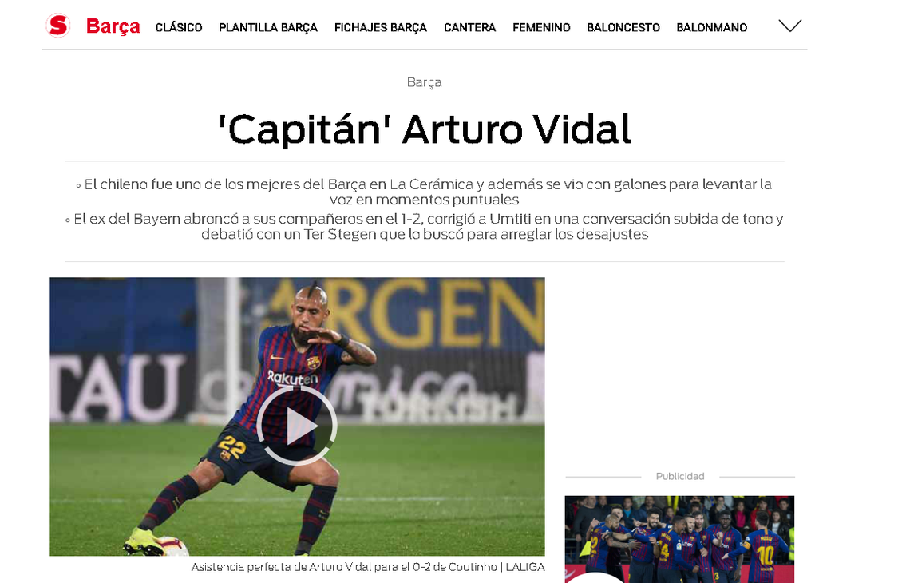The image size is (910, 583).
Task: Expand the navigation menu chevron
Action: pyautogui.click(x=790, y=26)
